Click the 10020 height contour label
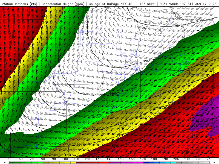219x164 pixels. [x=97, y=115]
